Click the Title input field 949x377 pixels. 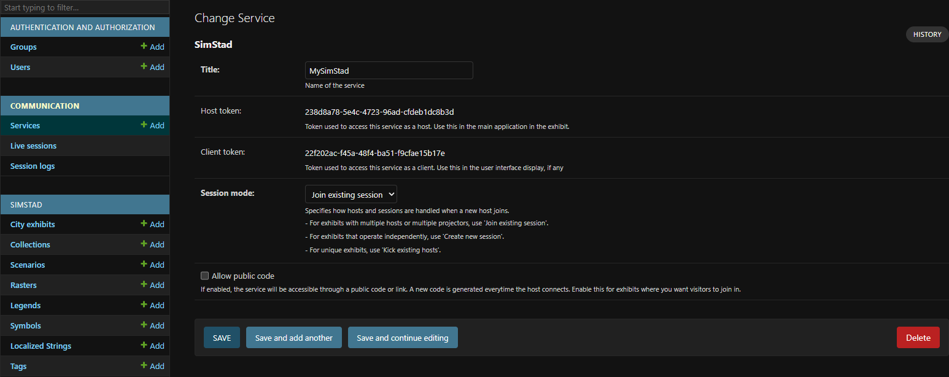click(x=389, y=71)
